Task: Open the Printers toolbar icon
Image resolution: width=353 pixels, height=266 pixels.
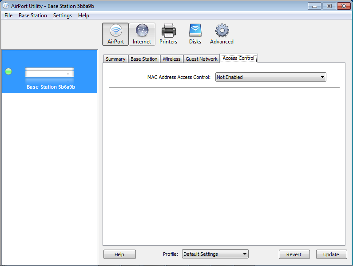Action: 168,34
